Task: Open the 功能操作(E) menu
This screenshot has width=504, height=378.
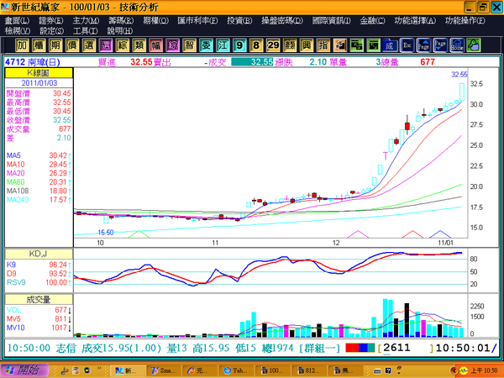Action: 465,21
